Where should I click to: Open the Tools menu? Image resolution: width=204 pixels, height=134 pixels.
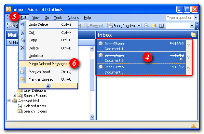tap(58, 18)
